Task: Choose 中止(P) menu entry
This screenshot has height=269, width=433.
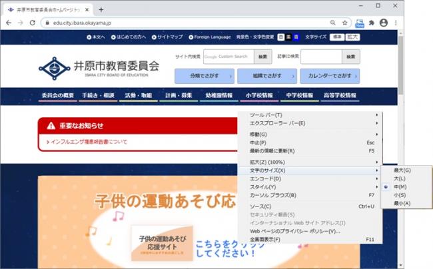Action: coord(310,142)
